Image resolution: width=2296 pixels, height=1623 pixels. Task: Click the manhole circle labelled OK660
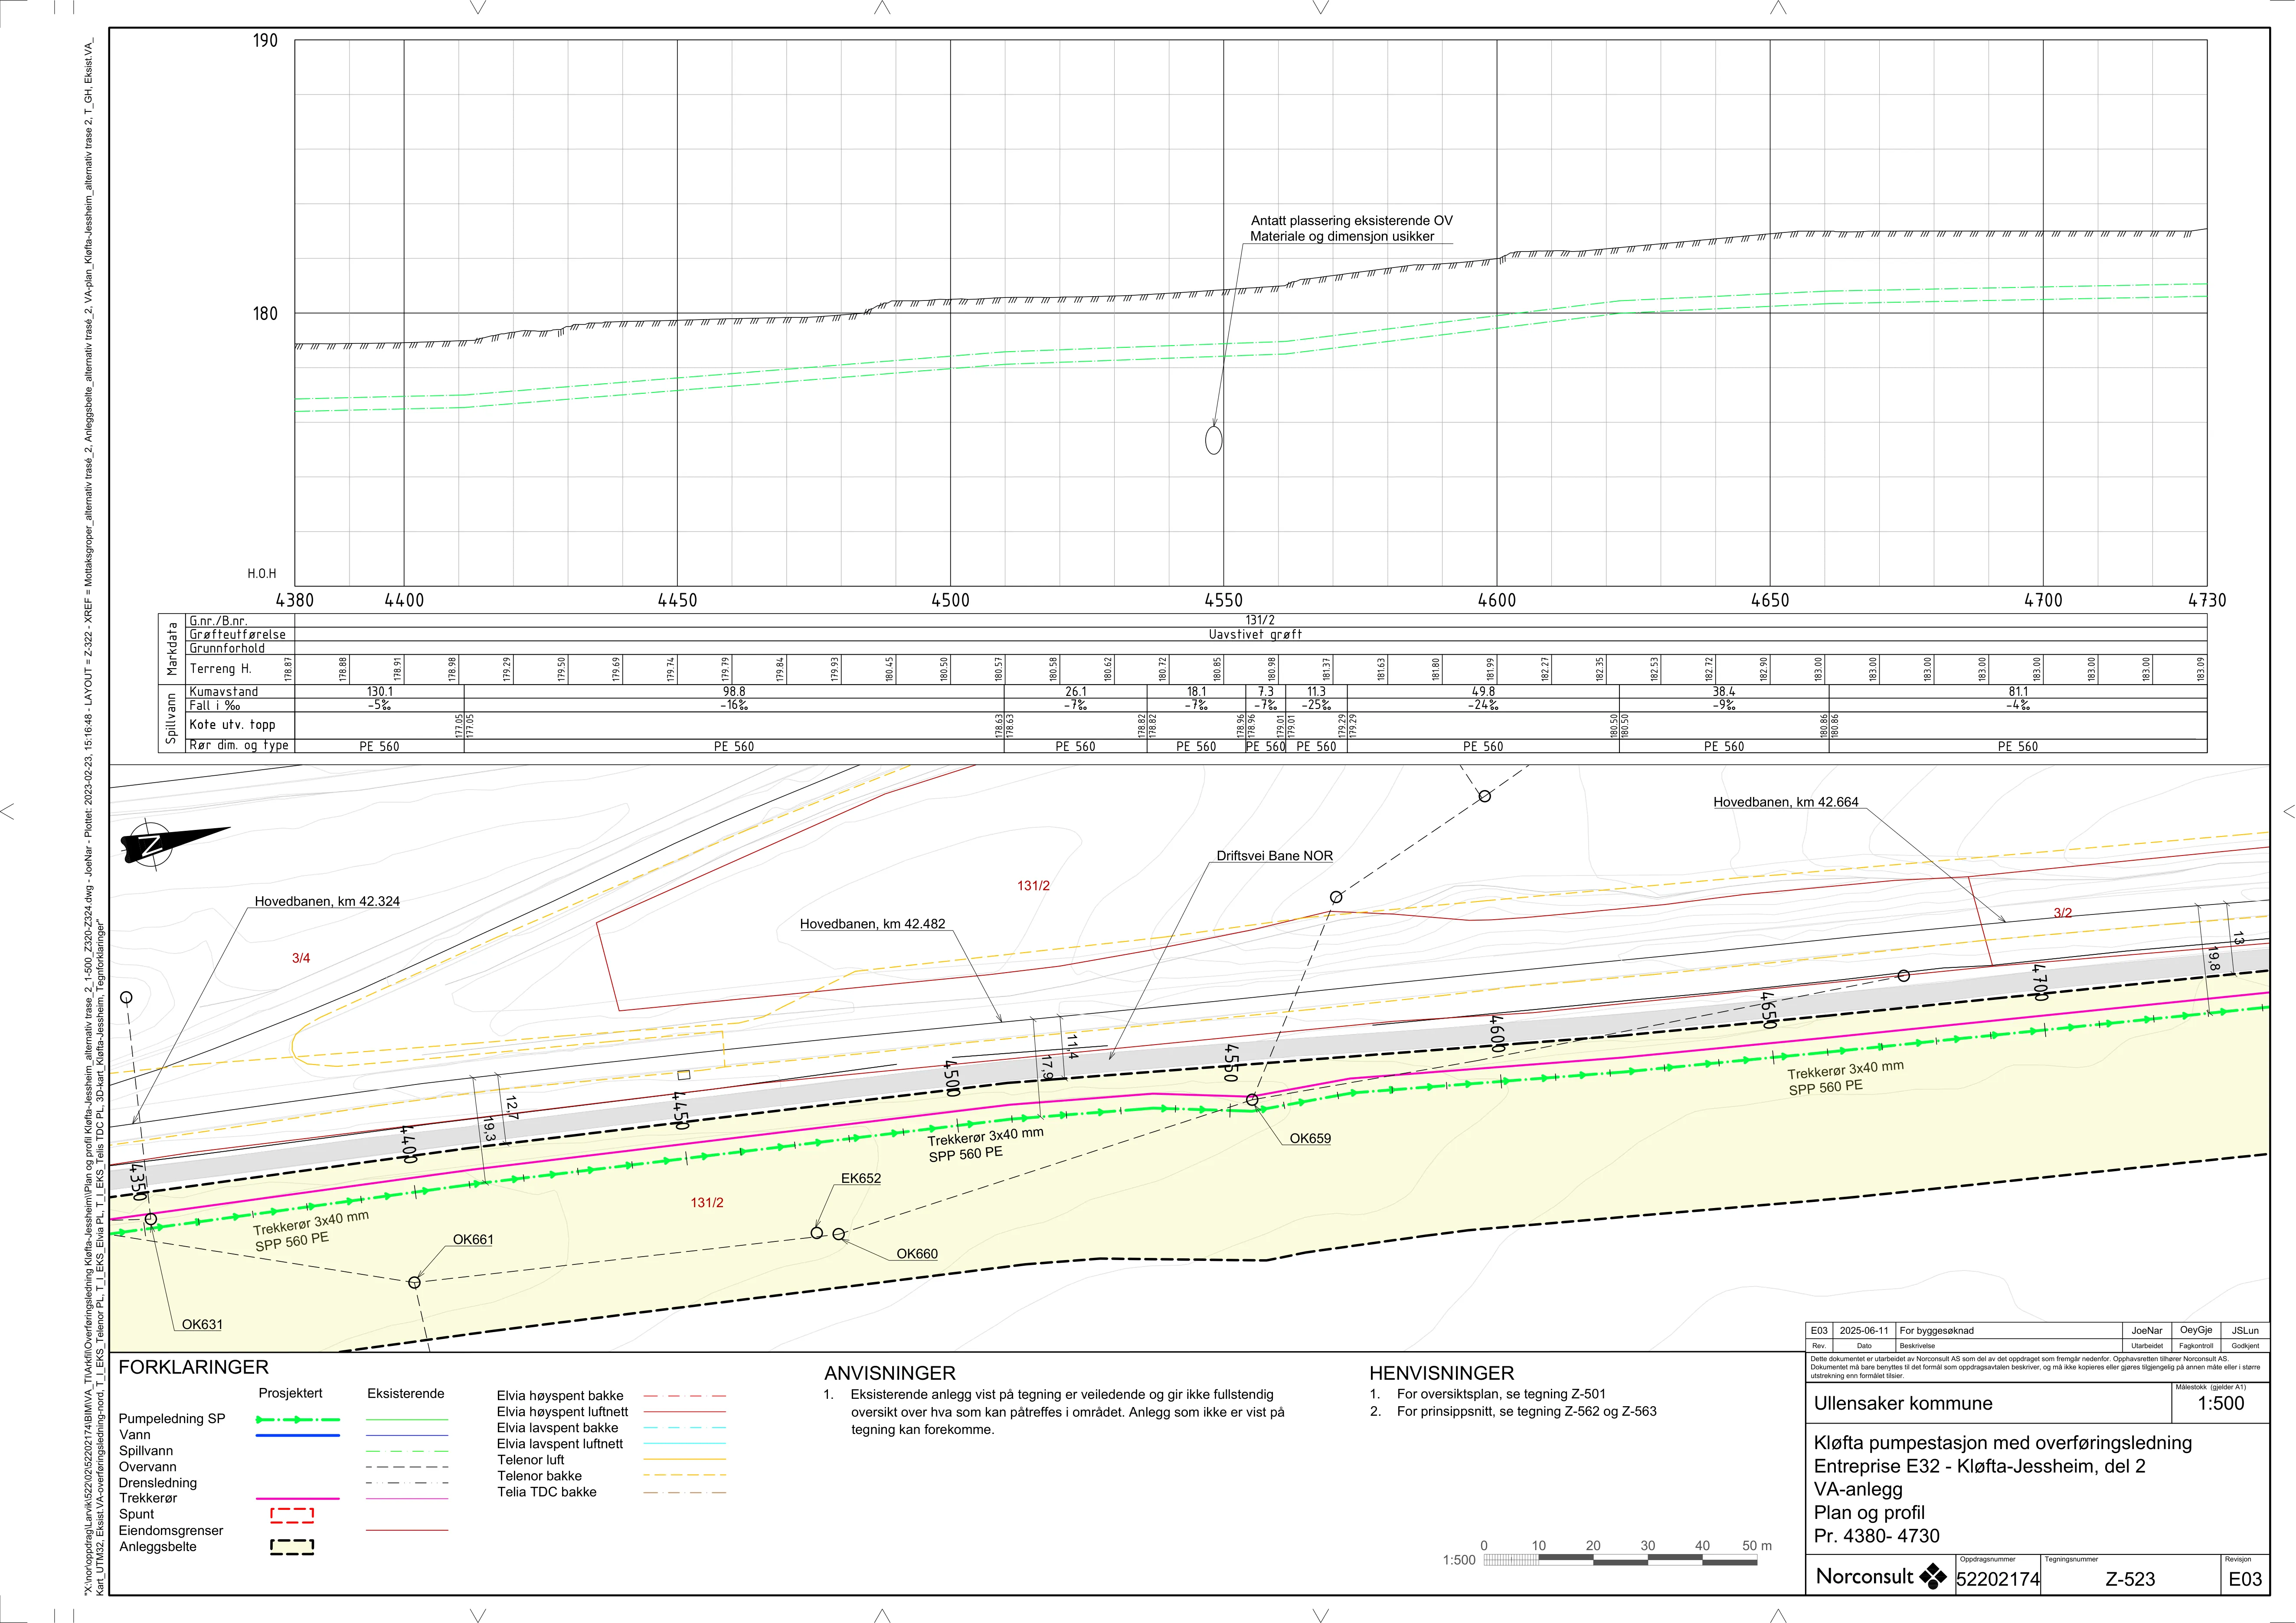click(x=839, y=1234)
